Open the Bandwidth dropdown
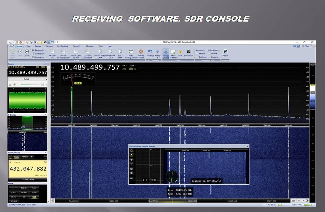Image resolution: width=325 pixels, height=212 pixels. 39,50
